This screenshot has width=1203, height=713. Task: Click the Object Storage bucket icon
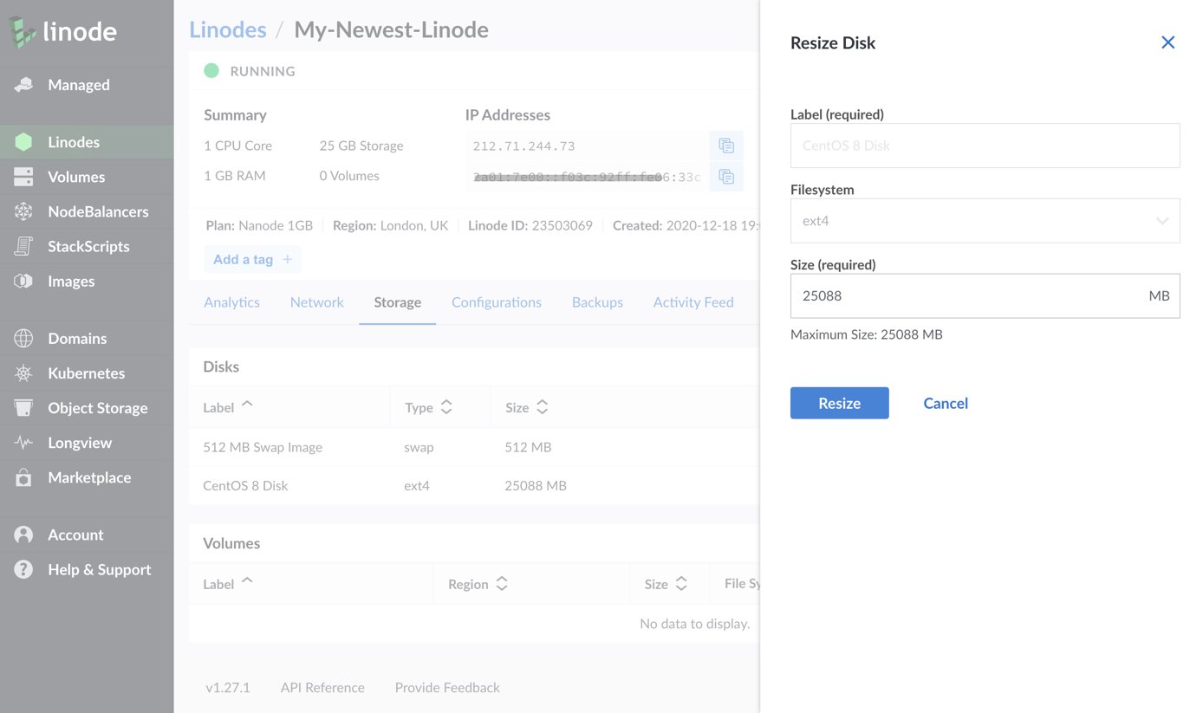pos(23,408)
